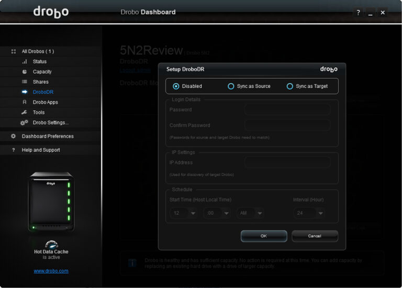The height and width of the screenshot is (288, 402).
Task: Click the Drobo 5N2 device image
Action: [x=51, y=201]
